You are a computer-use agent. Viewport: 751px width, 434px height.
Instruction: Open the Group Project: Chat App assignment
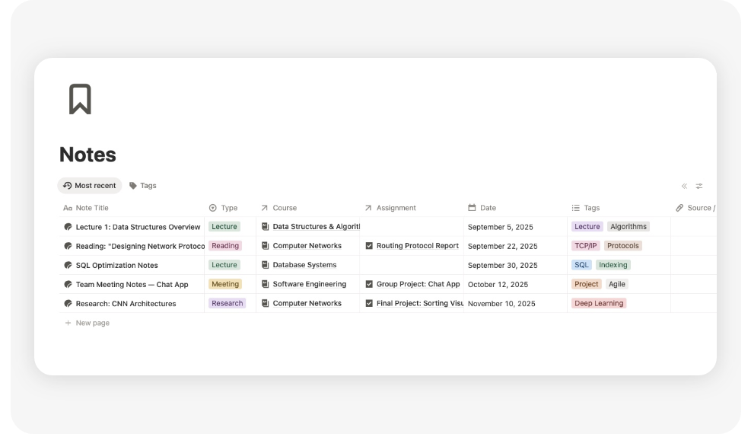(x=418, y=284)
